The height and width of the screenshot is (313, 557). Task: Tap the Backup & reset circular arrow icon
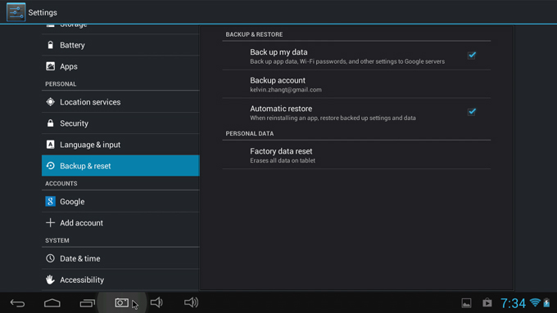[51, 166]
